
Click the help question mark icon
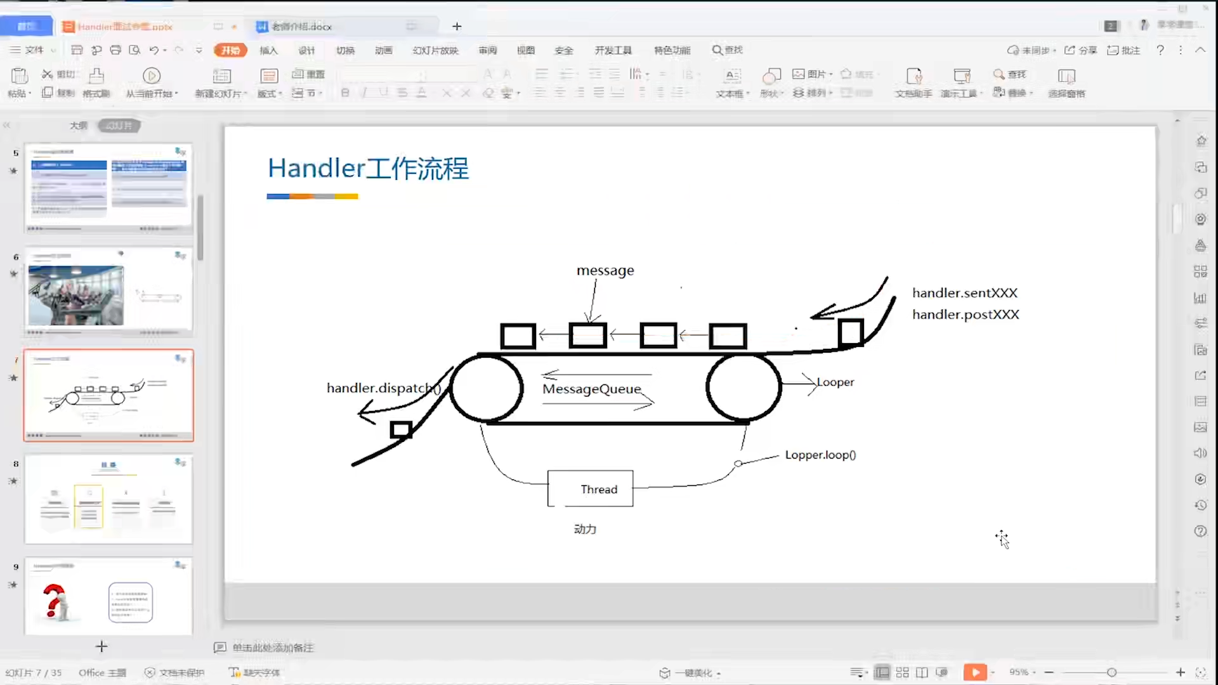point(1160,50)
